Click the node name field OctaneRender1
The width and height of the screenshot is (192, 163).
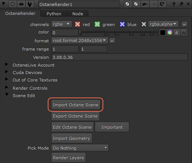[x=79, y=4]
